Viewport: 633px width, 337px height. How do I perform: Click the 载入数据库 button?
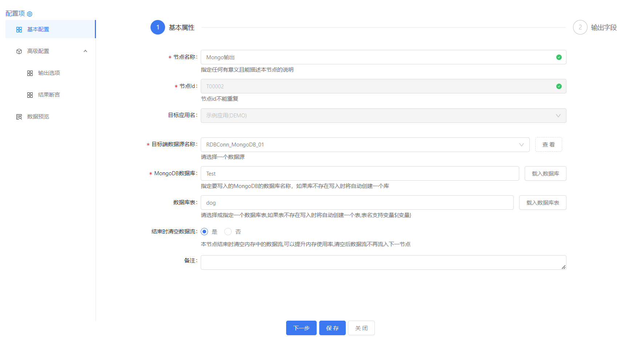tap(545, 173)
